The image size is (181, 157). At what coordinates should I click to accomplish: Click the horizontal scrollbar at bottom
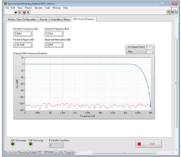coord(125,153)
